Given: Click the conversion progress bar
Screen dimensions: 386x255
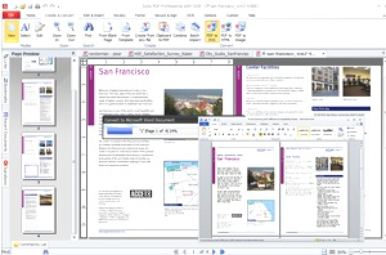Looking at the screenshot, I should [x=120, y=131].
